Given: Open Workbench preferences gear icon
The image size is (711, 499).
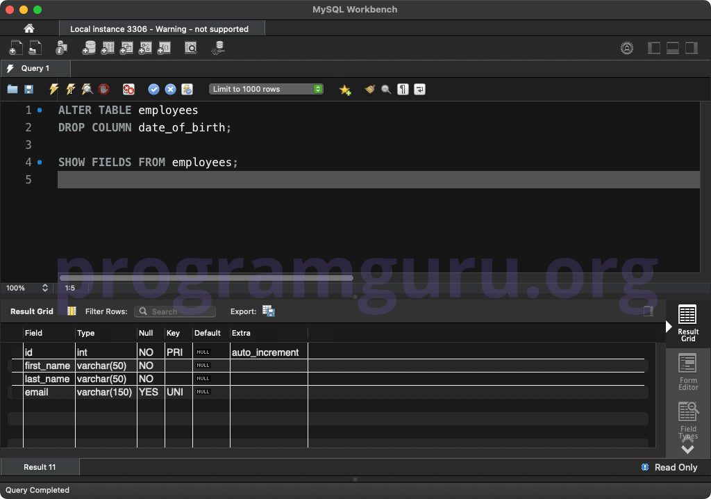Looking at the screenshot, I should pyautogui.click(x=627, y=48).
